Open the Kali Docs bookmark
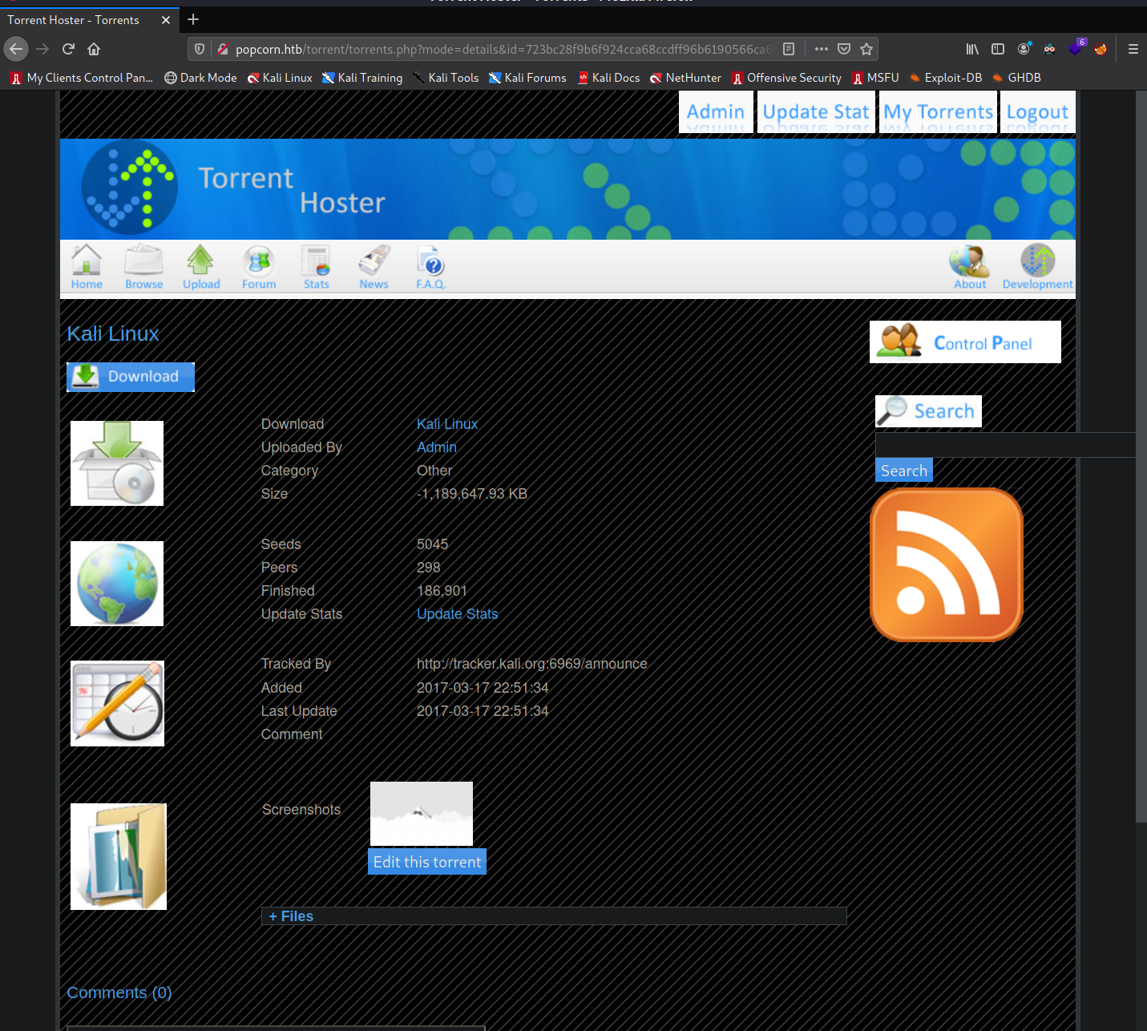The image size is (1147, 1031). click(608, 78)
